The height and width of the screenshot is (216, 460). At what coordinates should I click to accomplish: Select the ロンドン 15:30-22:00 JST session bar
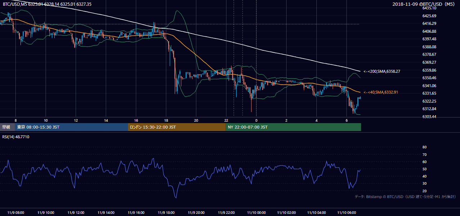point(177,127)
